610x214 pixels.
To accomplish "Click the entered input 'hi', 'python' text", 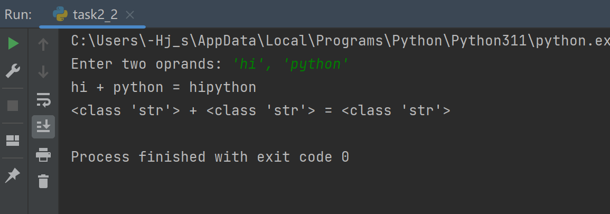I will 290,64.
